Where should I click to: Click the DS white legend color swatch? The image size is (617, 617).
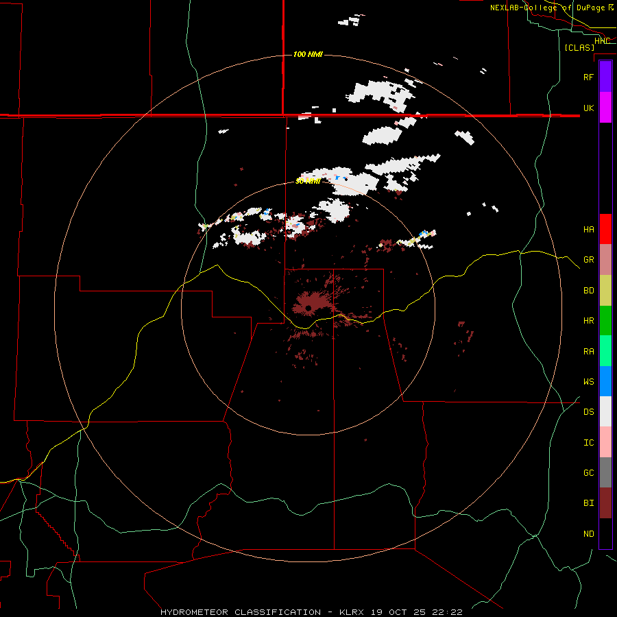tap(605, 411)
